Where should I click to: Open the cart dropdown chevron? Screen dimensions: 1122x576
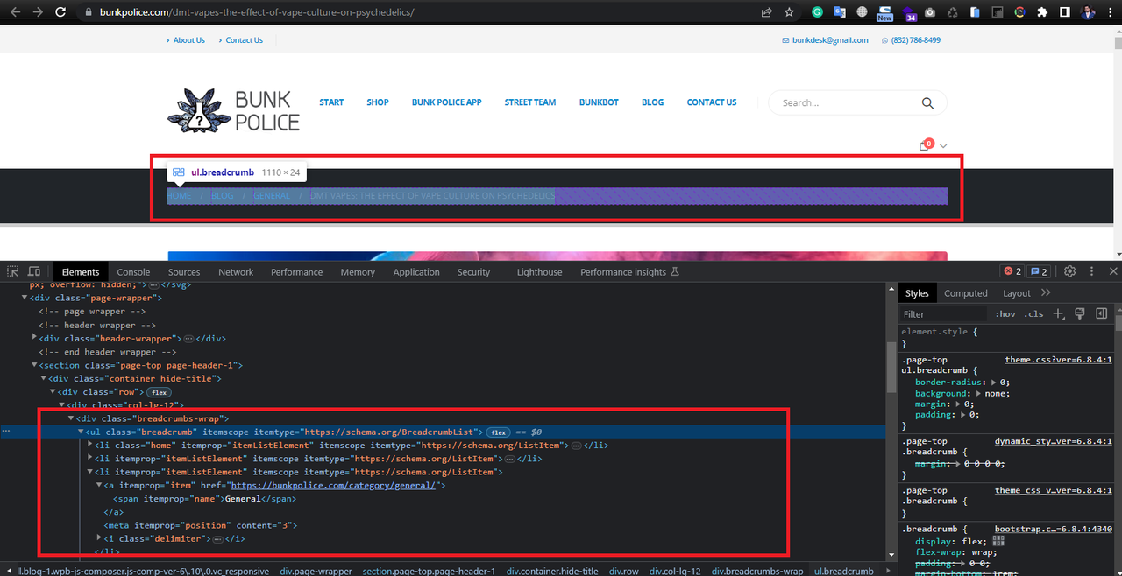(x=943, y=146)
